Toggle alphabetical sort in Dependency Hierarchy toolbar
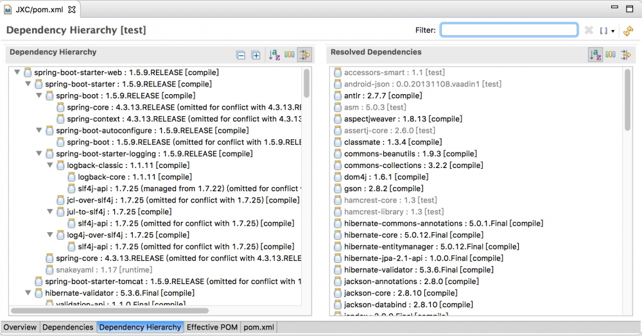The image size is (642, 336). (274, 55)
